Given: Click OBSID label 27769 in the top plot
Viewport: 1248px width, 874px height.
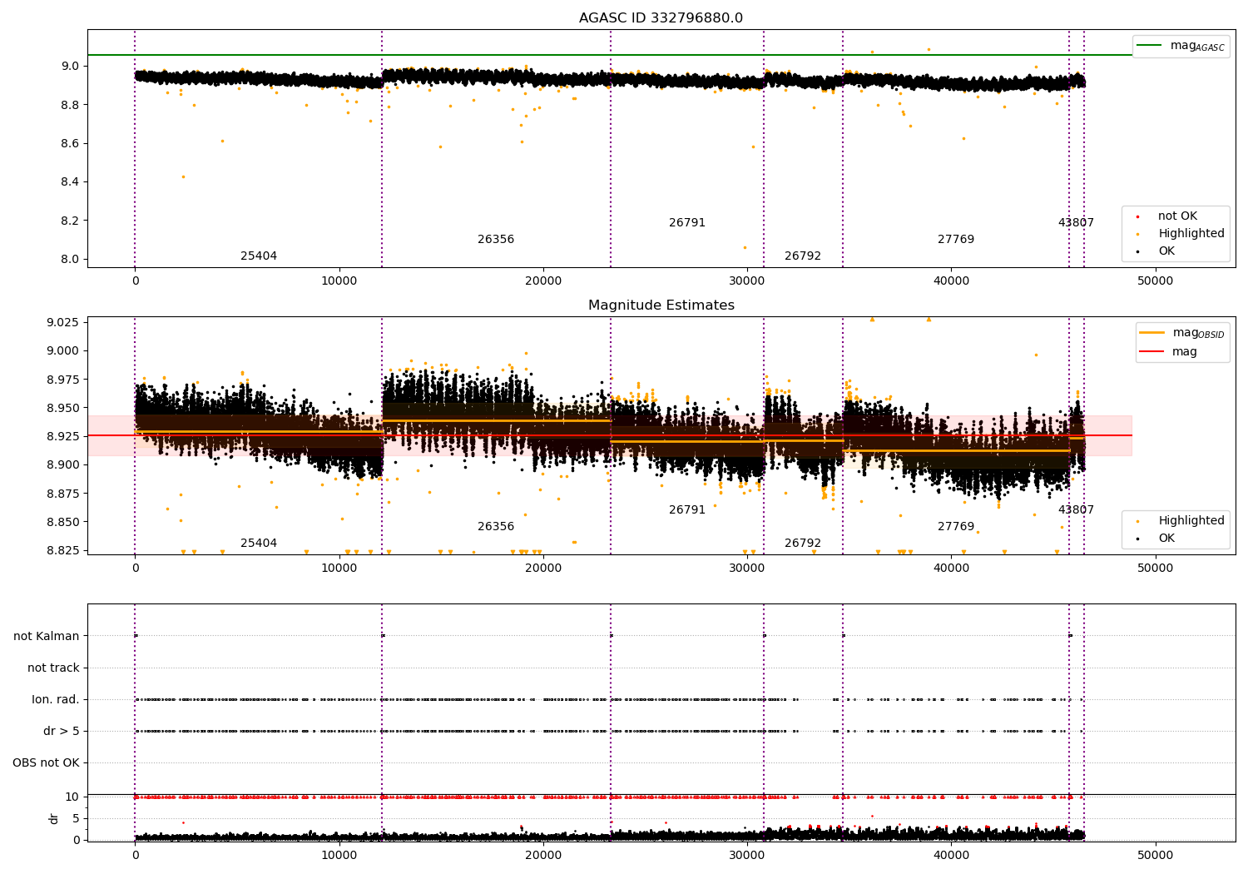Looking at the screenshot, I should pyautogui.click(x=956, y=240).
